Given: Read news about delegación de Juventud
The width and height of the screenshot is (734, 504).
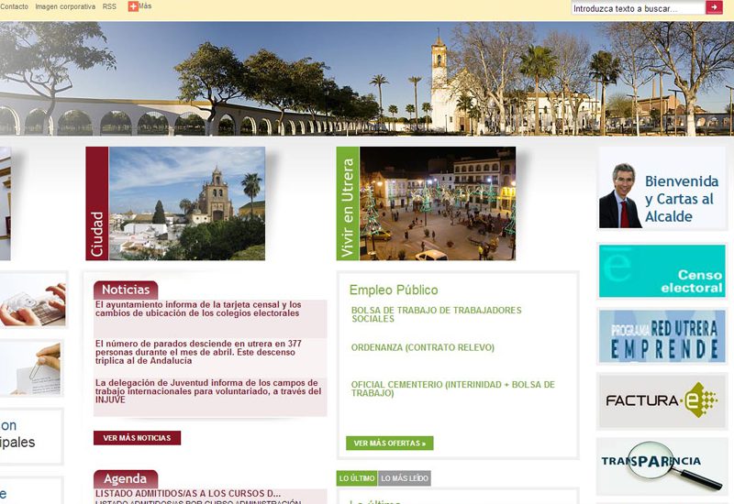Looking at the screenshot, I should tap(208, 391).
